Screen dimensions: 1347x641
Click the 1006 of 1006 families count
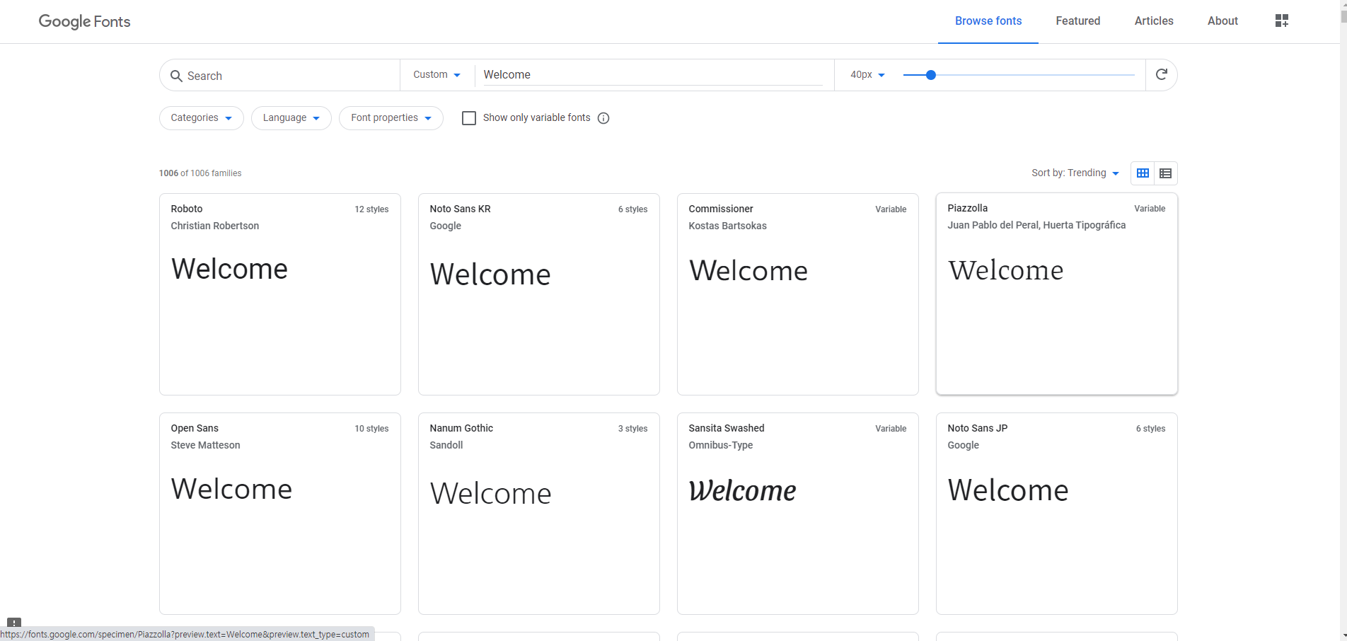200,173
